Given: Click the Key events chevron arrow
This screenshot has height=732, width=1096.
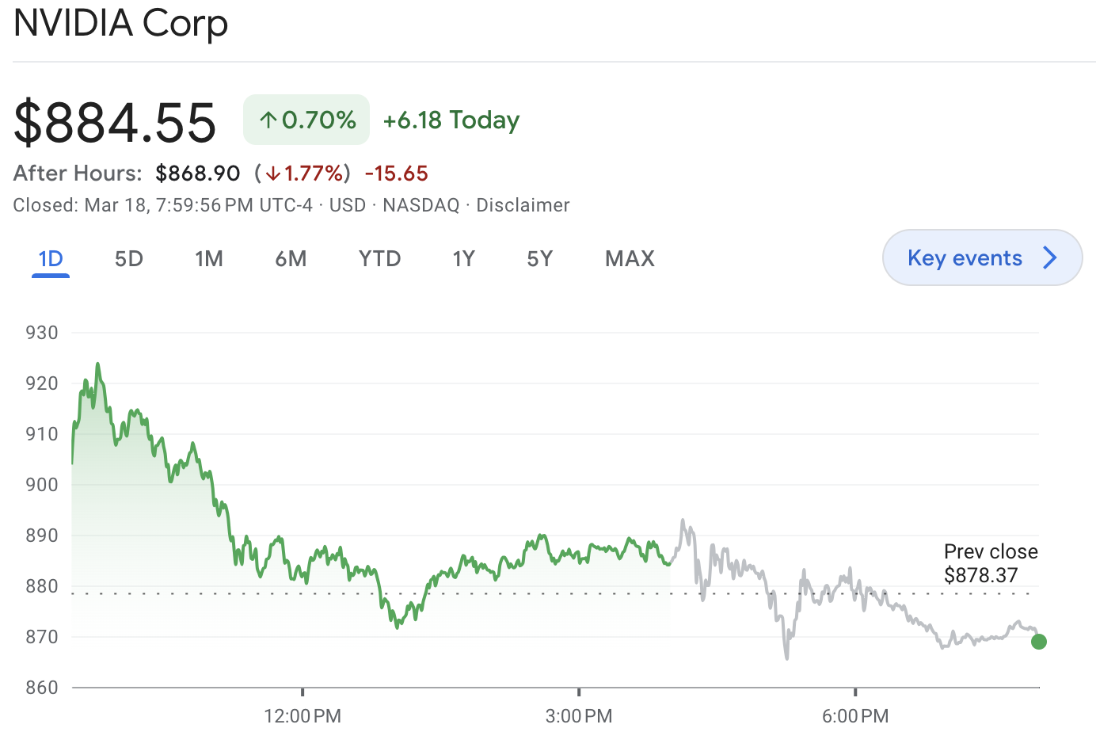Looking at the screenshot, I should (1050, 257).
